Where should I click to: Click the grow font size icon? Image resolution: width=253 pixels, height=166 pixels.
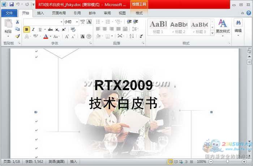click(67, 36)
